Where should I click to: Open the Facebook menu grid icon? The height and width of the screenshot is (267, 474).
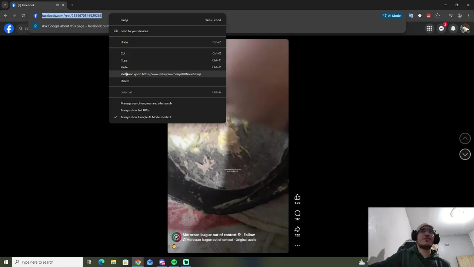pyautogui.click(x=430, y=28)
